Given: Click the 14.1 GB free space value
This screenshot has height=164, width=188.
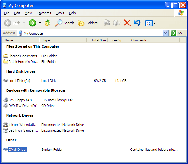Looking at the screenshot, I should (x=121, y=81).
